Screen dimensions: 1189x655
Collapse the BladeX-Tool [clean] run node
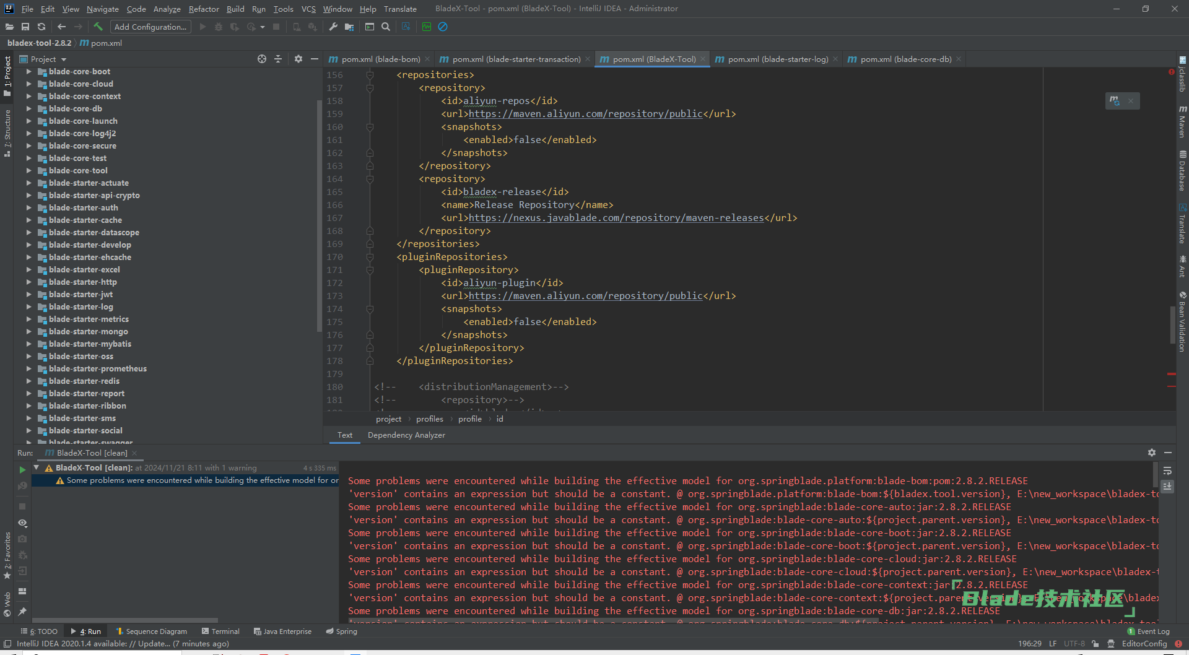pos(37,467)
